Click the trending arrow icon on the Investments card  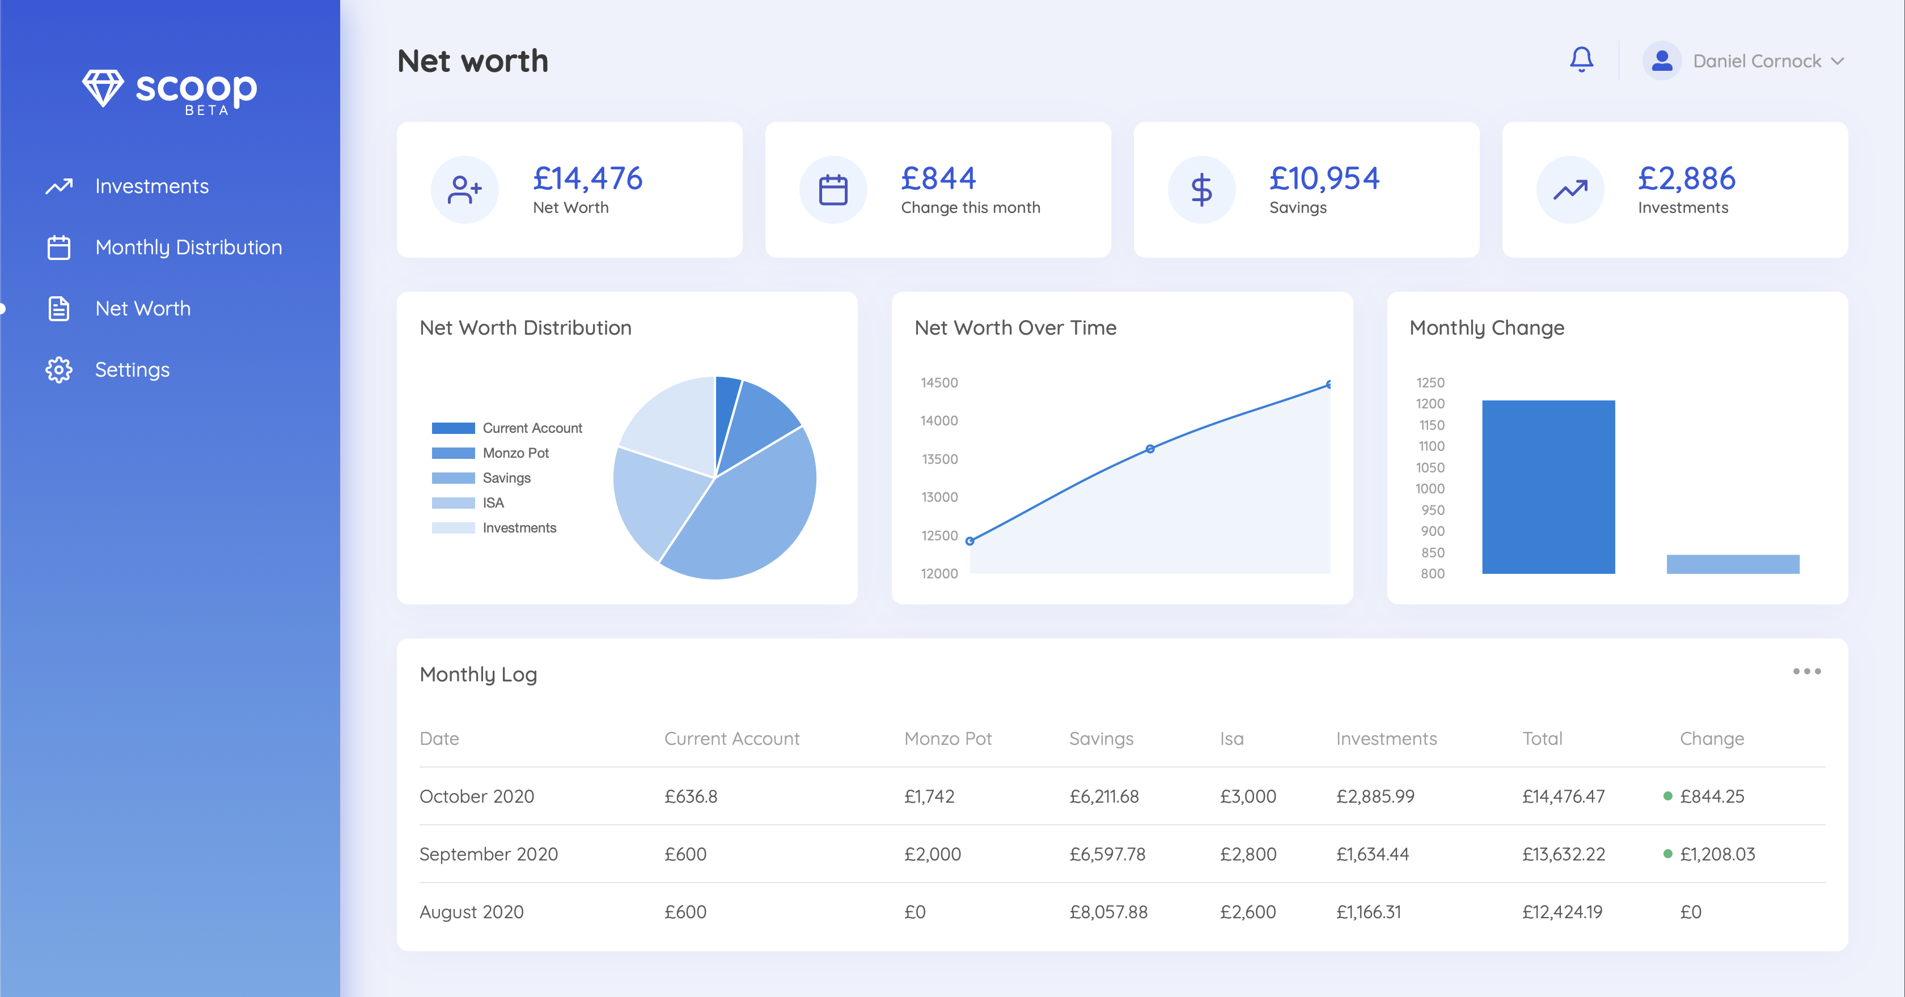click(1570, 190)
